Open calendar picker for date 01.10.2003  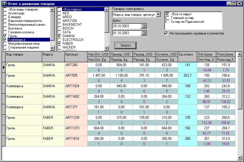tap(144, 33)
